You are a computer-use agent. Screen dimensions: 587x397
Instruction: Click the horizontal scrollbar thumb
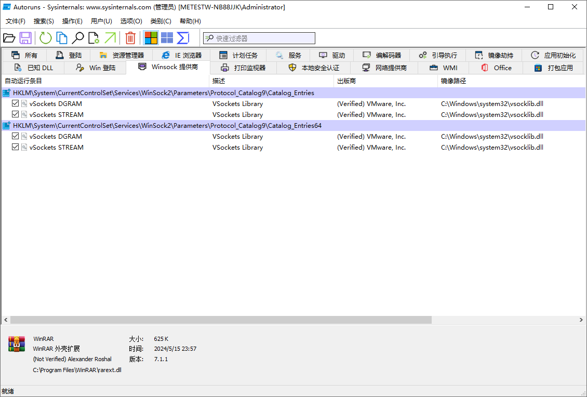tap(221, 320)
